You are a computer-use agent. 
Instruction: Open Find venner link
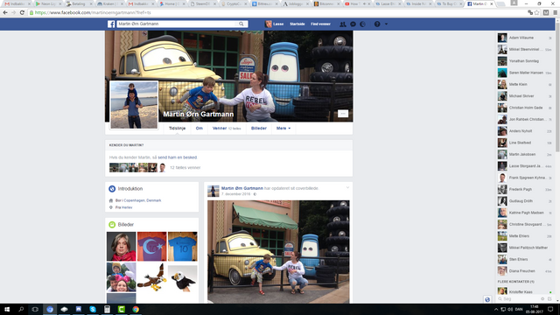click(x=320, y=24)
